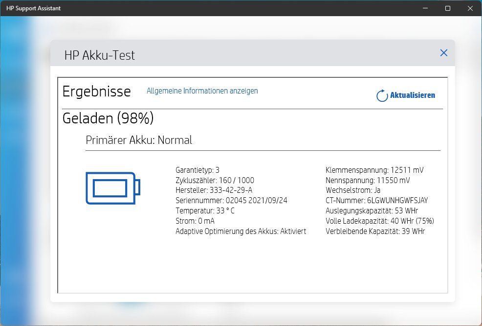This screenshot has width=482, height=326.
Task: Select Hersteller: 333-42-29-A entry
Action: (x=214, y=190)
